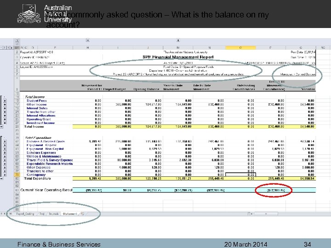
Task: Click the Australian National University logo
Action: [x=45, y=14]
